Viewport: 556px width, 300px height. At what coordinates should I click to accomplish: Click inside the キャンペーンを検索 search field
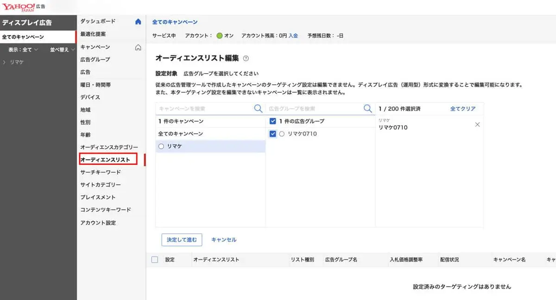[x=199, y=108]
